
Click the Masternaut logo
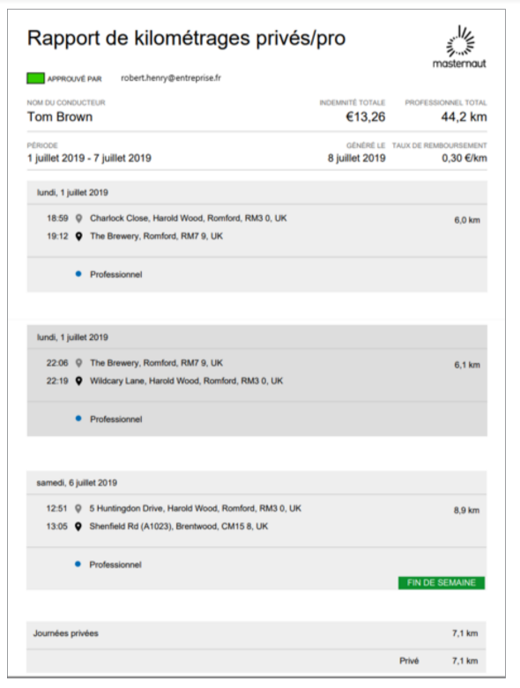coord(459,47)
